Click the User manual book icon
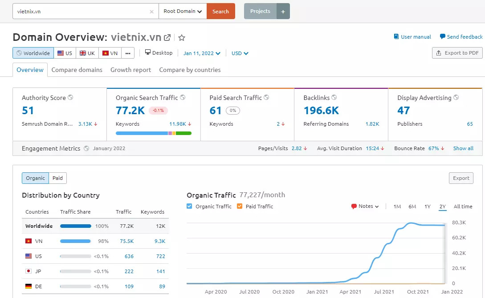 click(x=396, y=37)
